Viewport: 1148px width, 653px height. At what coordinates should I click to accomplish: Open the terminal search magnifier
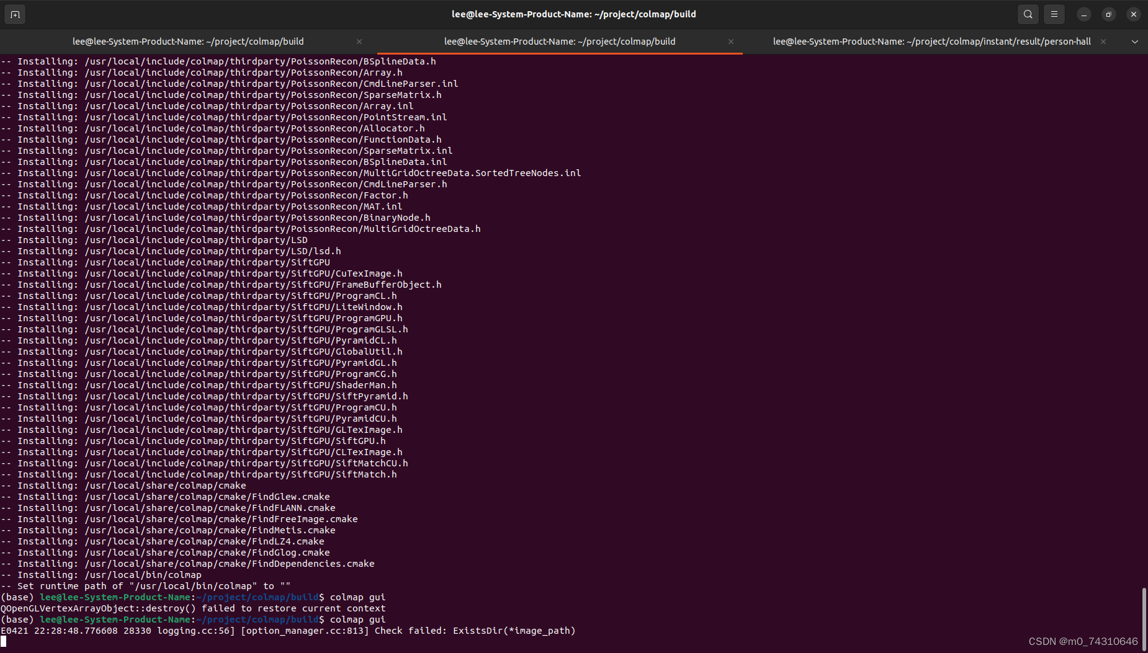(x=1028, y=14)
